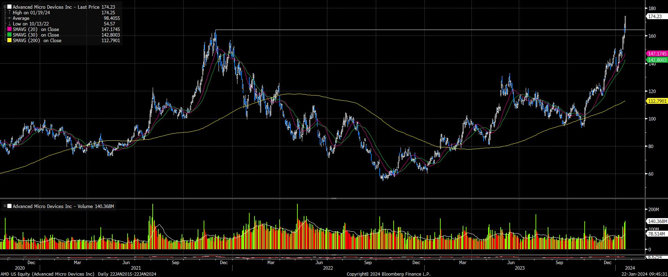
Task: Collapse the Advanced Micro Devices price legend tree
Action: 5,7
